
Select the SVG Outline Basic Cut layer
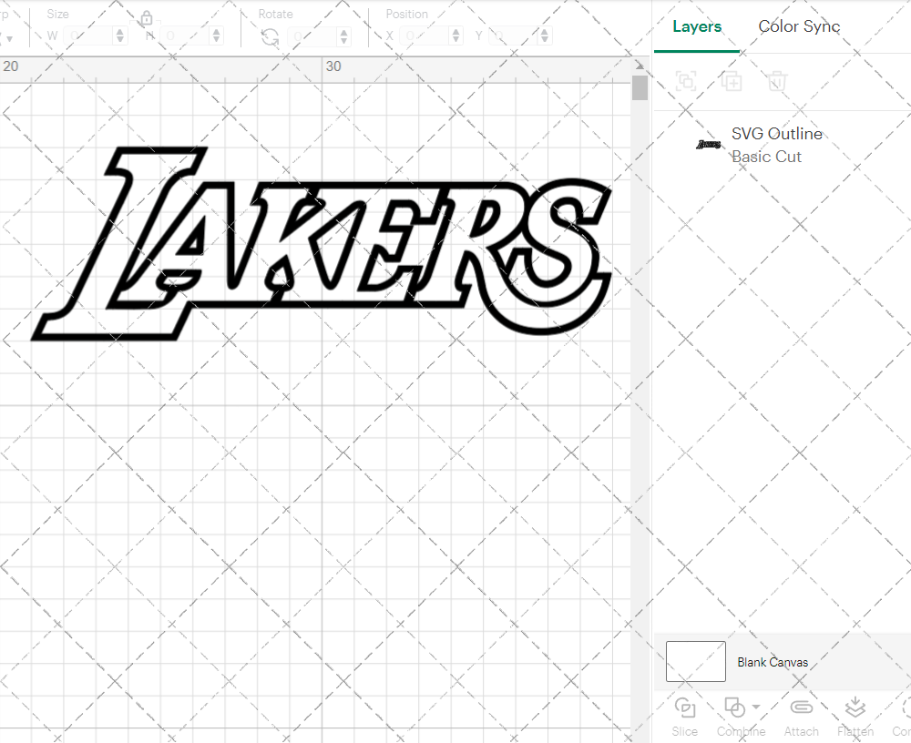[x=777, y=145]
